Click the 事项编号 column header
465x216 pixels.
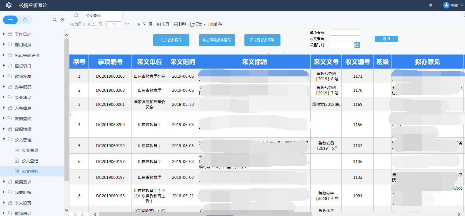click(x=110, y=62)
